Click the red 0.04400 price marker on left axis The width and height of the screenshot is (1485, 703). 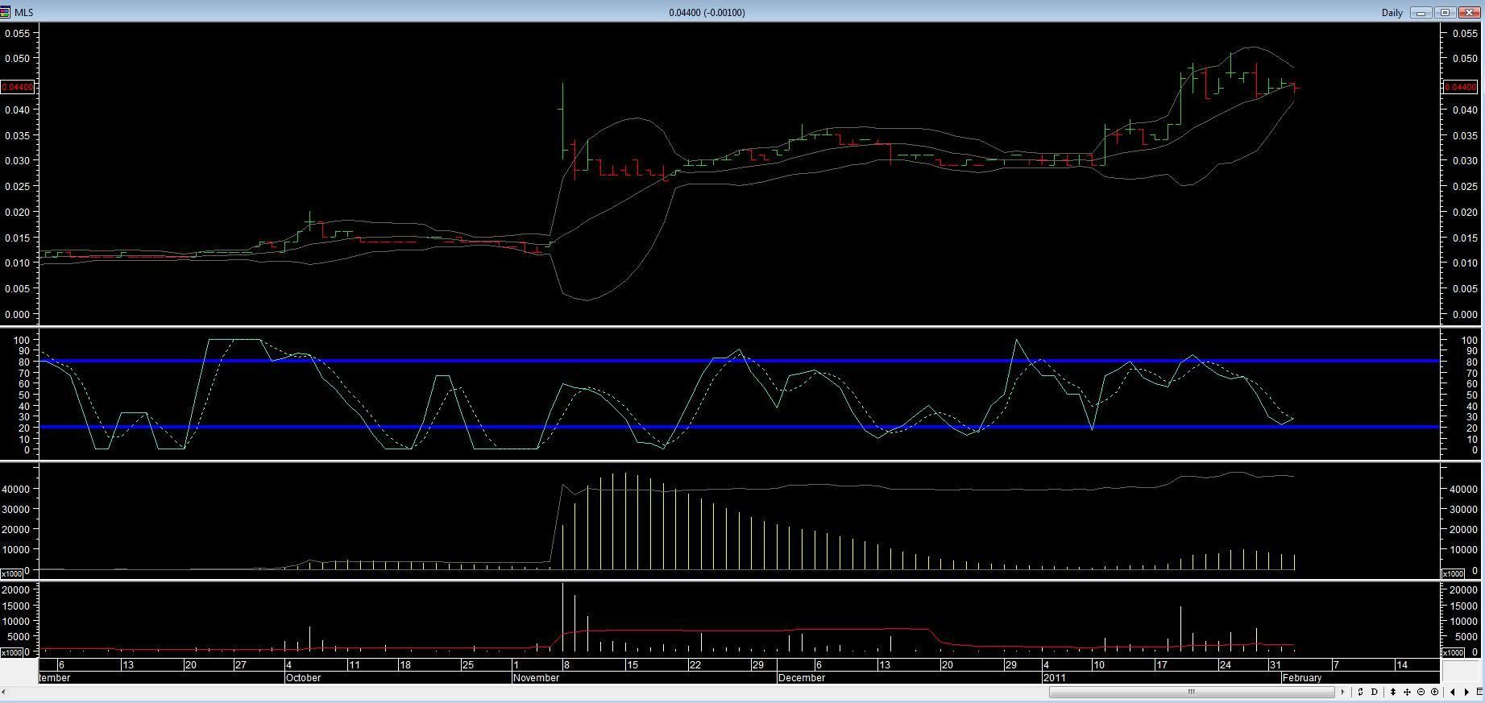click(x=18, y=87)
